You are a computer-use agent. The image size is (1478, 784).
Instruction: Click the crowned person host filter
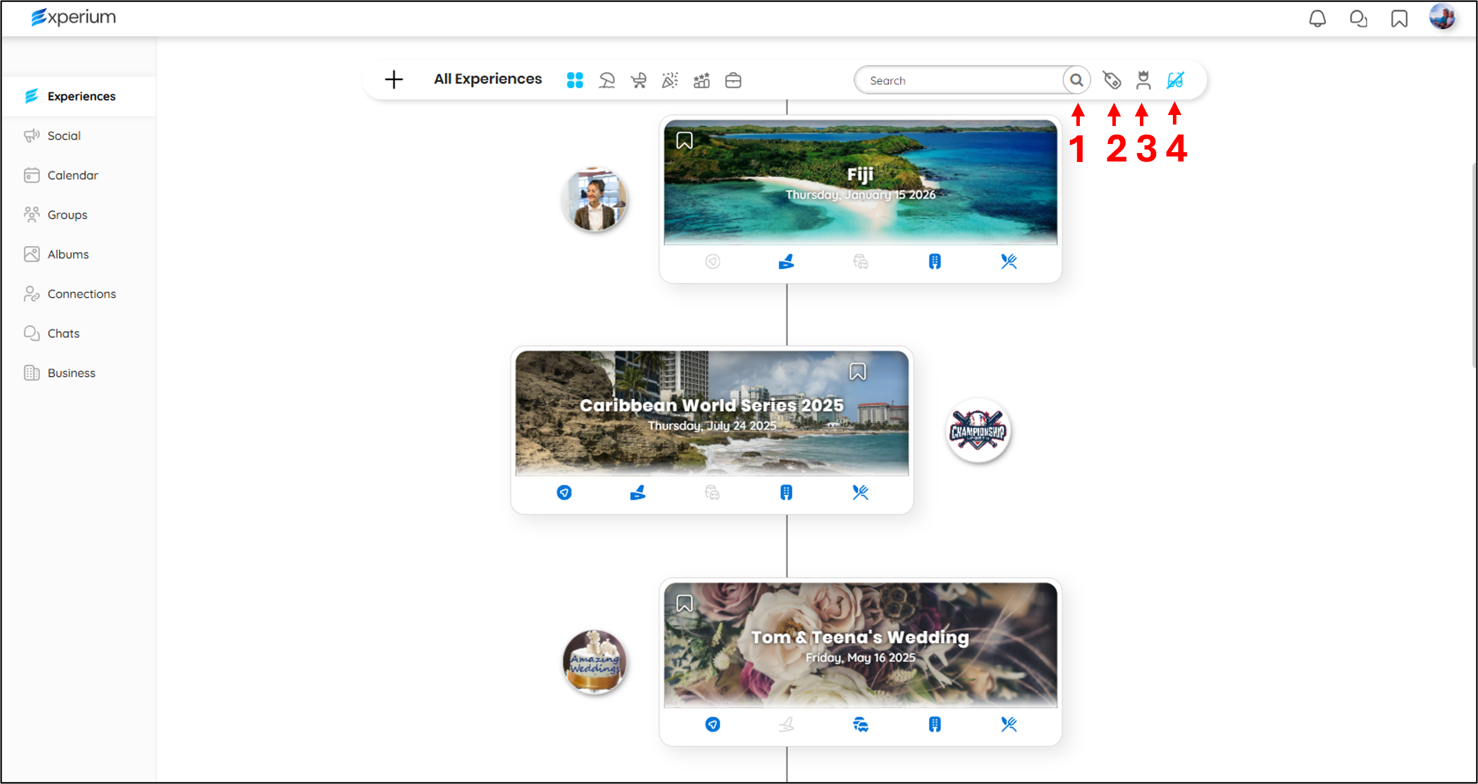coord(1143,80)
